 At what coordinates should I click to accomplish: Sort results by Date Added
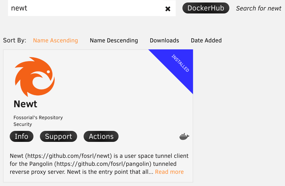[x=206, y=40]
